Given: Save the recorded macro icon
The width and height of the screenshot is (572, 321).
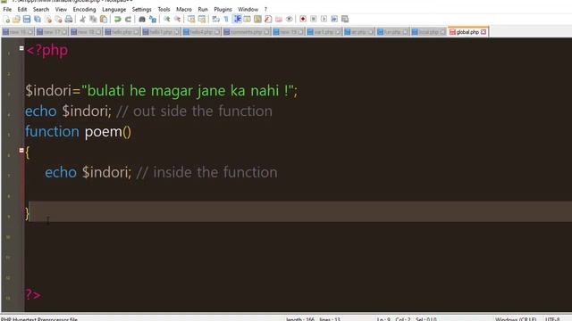Looking at the screenshot, I should pos(345,20).
